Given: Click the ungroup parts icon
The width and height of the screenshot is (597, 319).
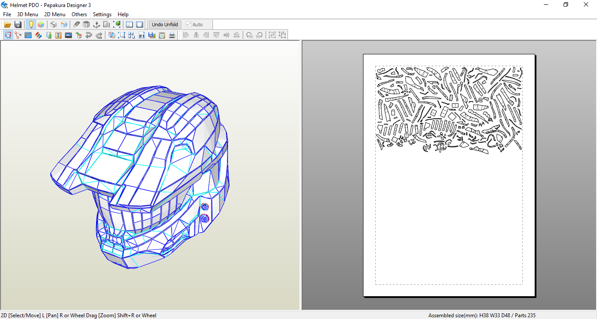Looking at the screenshot, I should point(282,35).
